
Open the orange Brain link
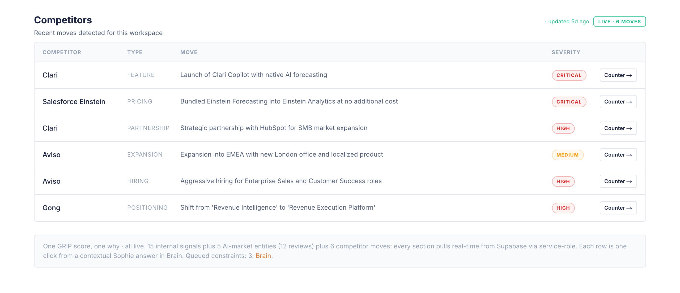tap(263, 256)
